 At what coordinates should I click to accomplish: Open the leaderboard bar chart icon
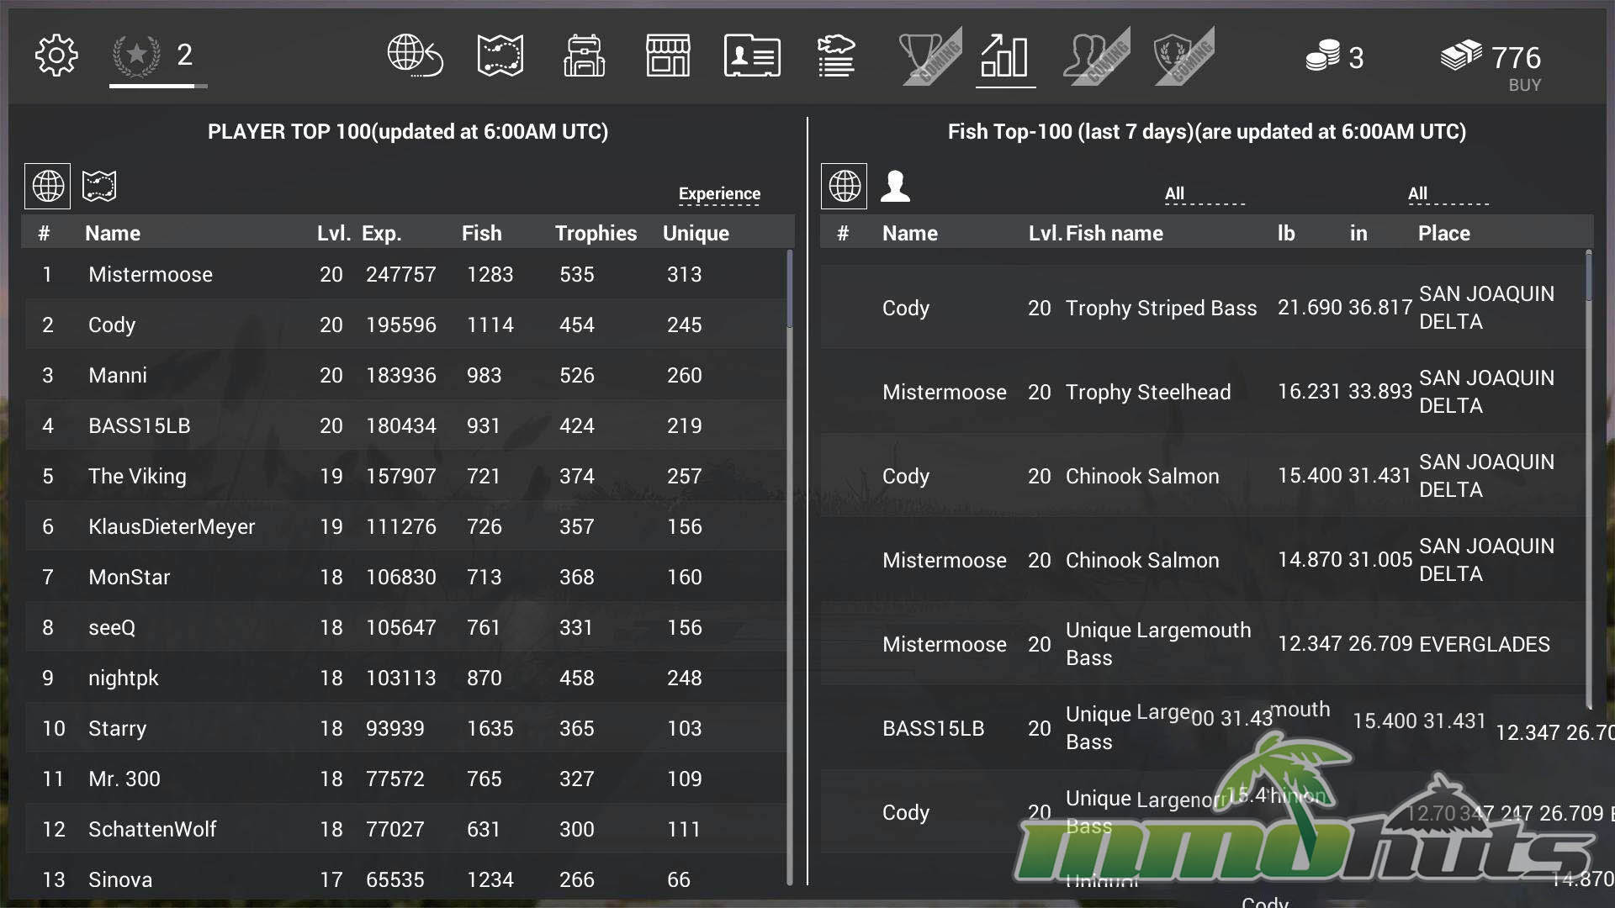coord(1005,56)
